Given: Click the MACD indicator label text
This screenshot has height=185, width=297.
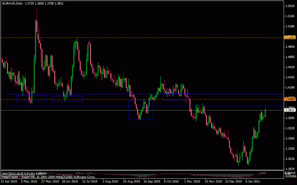Looking at the screenshot, I should [24, 174].
